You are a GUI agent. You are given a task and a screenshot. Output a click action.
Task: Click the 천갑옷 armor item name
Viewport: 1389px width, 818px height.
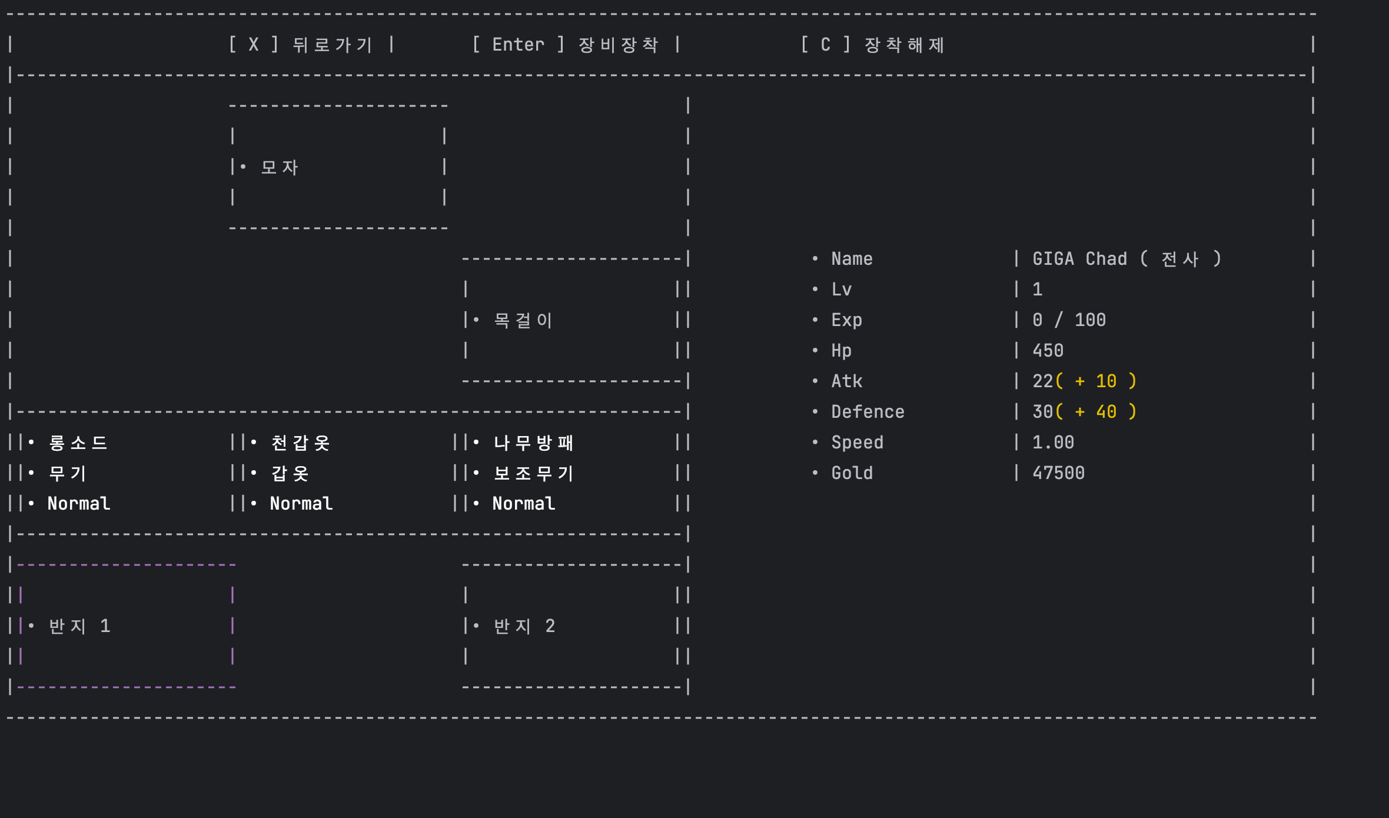click(x=300, y=443)
